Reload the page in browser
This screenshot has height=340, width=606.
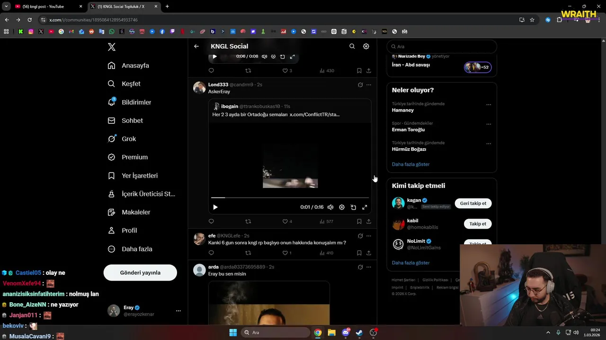[x=29, y=20]
